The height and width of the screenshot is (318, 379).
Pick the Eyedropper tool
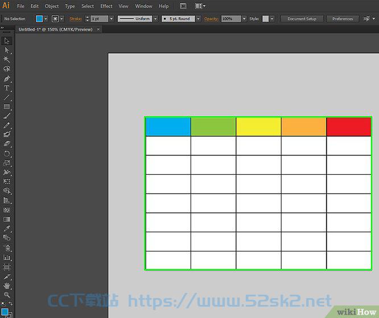[6, 229]
